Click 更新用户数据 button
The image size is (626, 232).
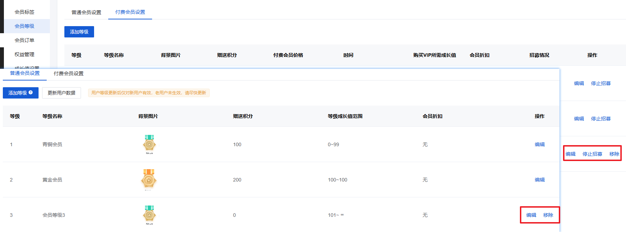pos(62,93)
